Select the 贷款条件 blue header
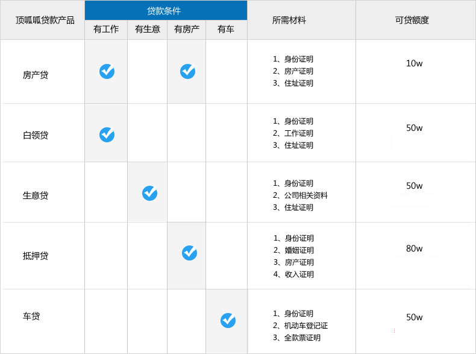This screenshot has height=354, width=476. (164, 11)
